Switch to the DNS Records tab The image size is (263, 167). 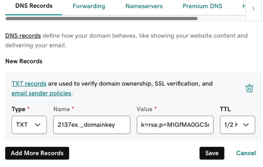[34, 6]
